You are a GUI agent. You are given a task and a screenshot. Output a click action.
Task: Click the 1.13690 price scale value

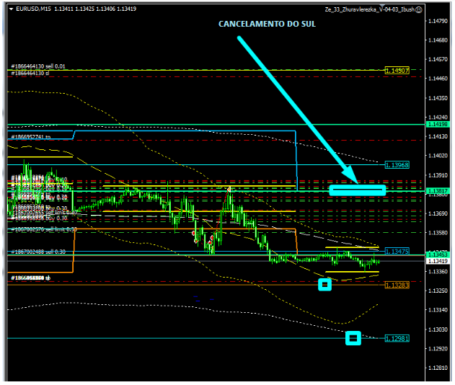438,213
